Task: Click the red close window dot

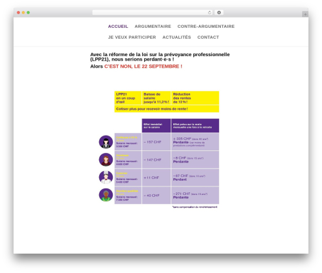Action: coord(19,12)
